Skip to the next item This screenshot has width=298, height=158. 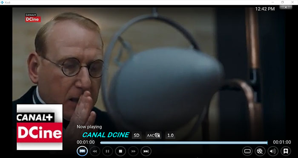tap(146, 151)
